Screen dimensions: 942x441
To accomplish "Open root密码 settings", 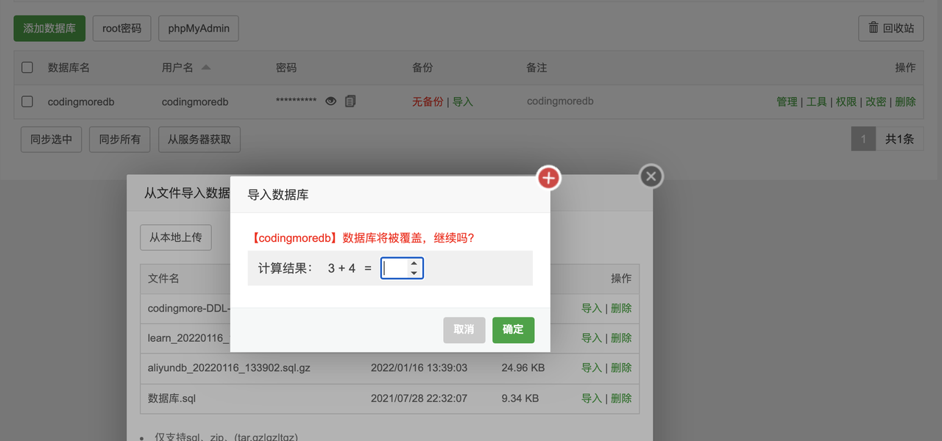I will 121,29.
